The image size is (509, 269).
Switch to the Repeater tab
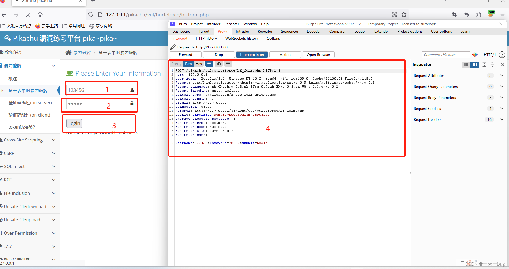(x=265, y=31)
